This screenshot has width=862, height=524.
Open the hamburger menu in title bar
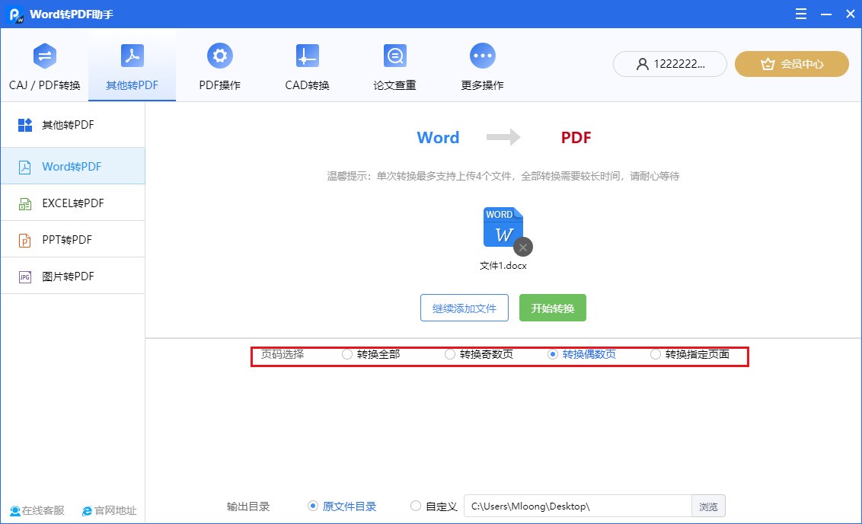(x=801, y=14)
